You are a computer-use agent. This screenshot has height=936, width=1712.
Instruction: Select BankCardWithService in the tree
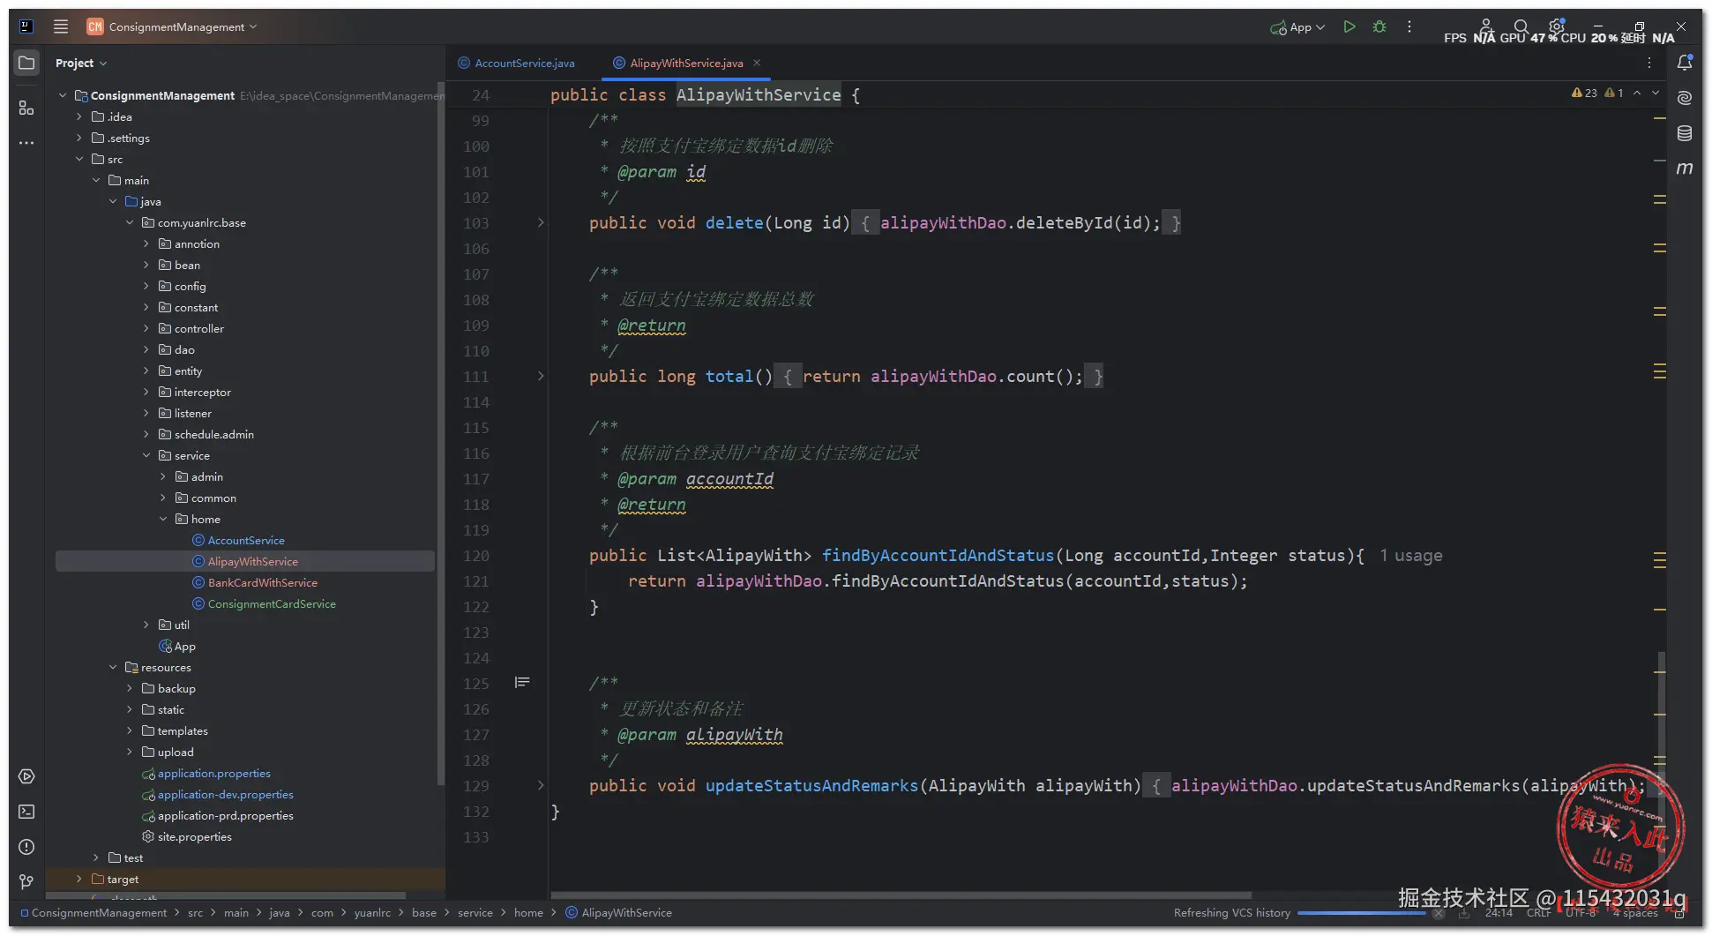(262, 582)
